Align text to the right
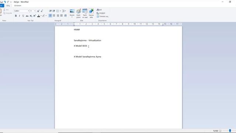This screenshot has width=236, height=133. click(58, 16)
